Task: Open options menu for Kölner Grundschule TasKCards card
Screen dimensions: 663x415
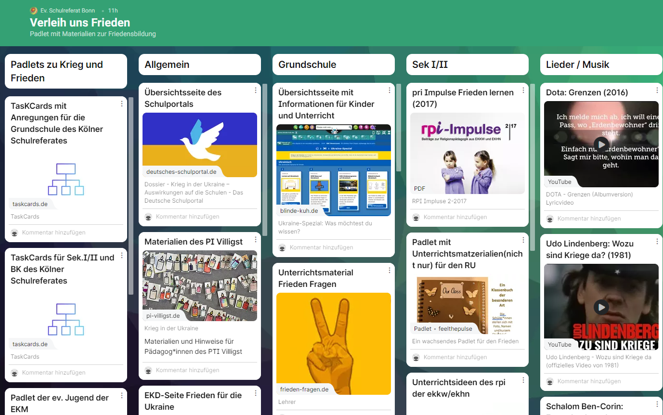Action: pos(122,104)
